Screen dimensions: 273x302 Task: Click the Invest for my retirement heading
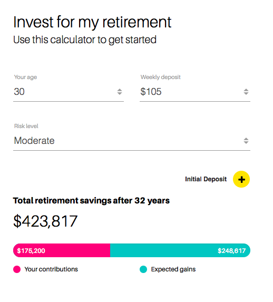tap(92, 22)
